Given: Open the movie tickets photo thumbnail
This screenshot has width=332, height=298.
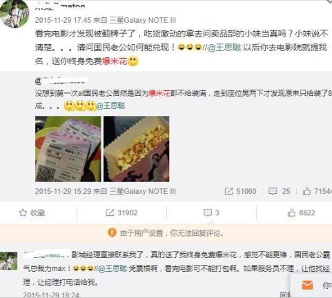Looking at the screenshot, I should point(68,149).
